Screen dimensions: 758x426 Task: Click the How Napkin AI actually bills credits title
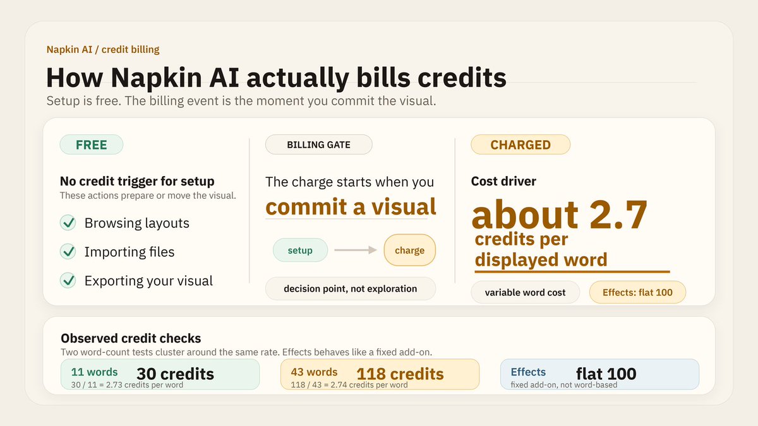pyautogui.click(x=276, y=78)
